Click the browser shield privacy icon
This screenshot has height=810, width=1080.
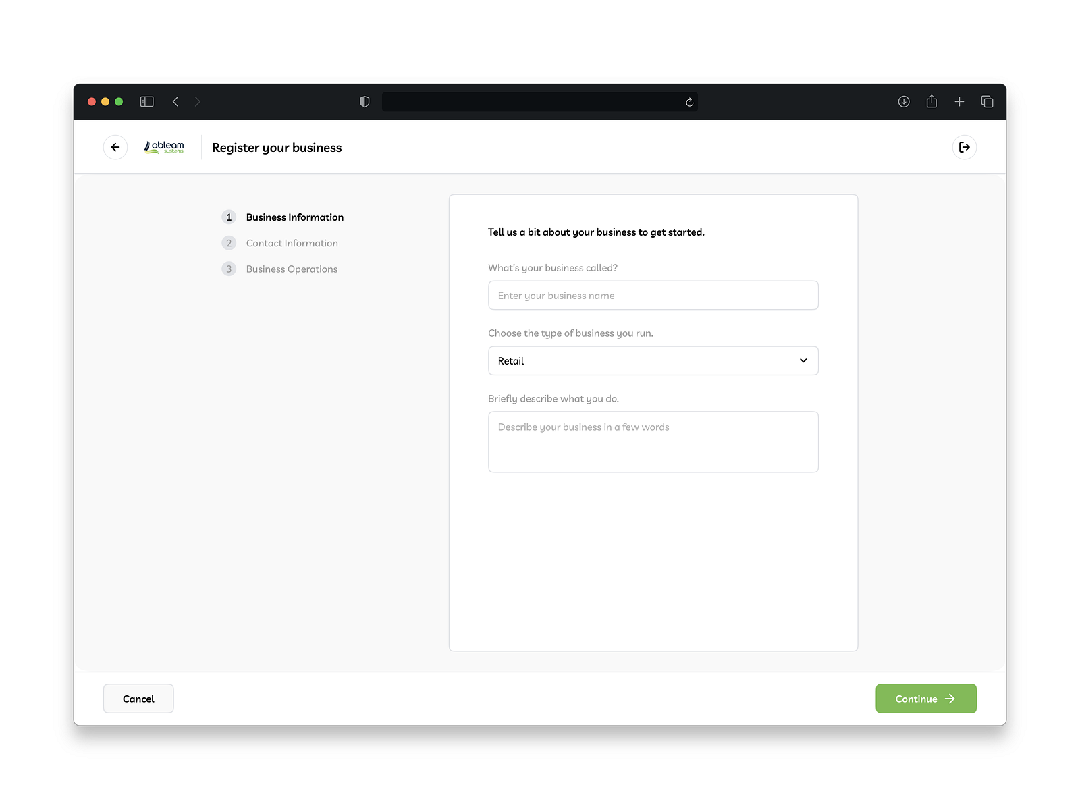[364, 101]
